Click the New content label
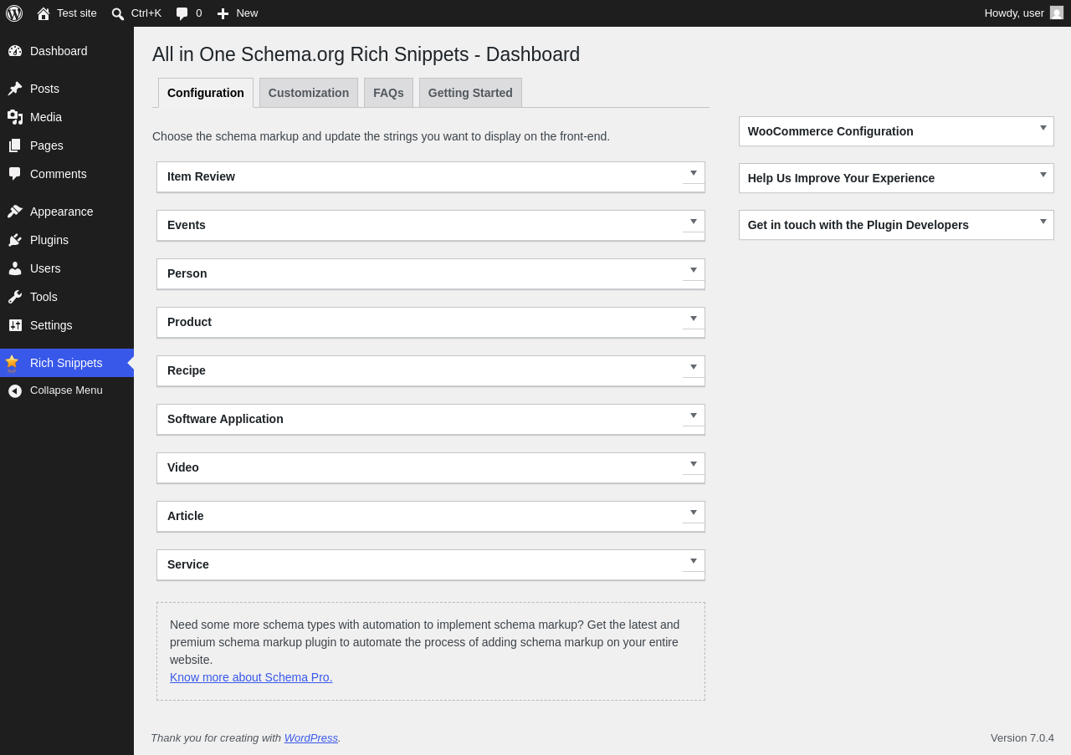Image resolution: width=1071 pixels, height=755 pixels. 247,13
